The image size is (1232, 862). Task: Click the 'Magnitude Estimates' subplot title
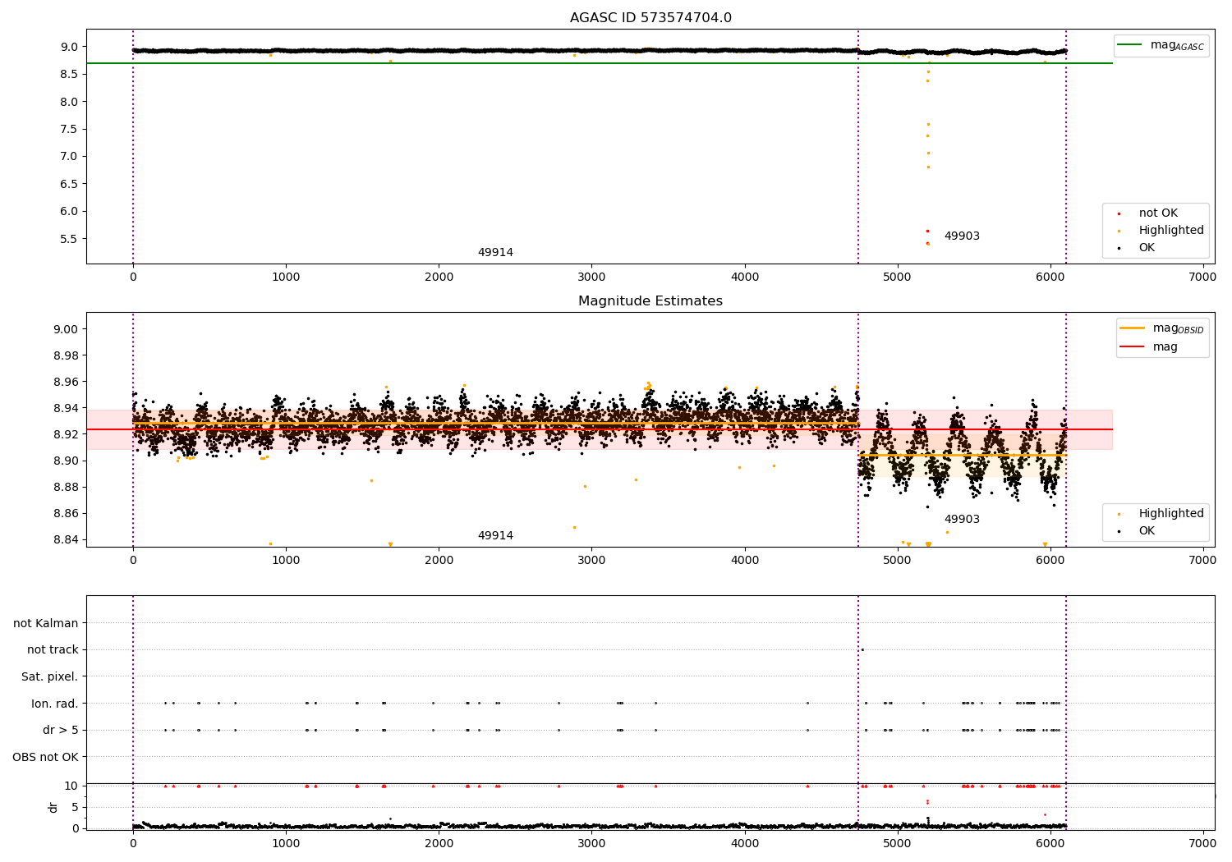[x=650, y=301]
